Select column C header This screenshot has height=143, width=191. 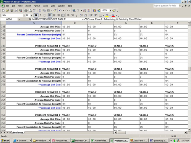100,23
